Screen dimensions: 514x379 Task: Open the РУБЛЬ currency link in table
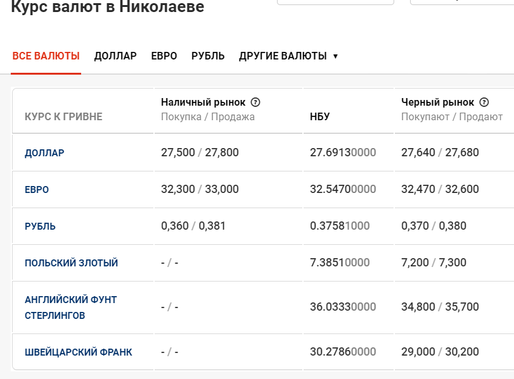pyautogui.click(x=40, y=226)
